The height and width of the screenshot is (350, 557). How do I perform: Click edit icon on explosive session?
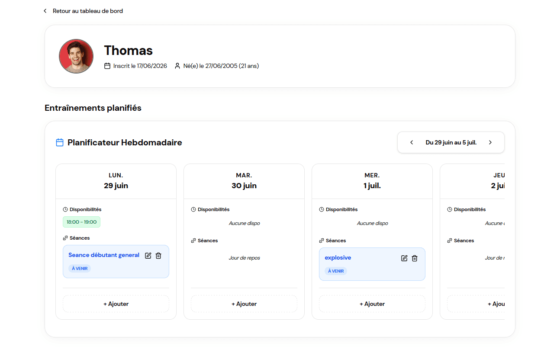404,258
